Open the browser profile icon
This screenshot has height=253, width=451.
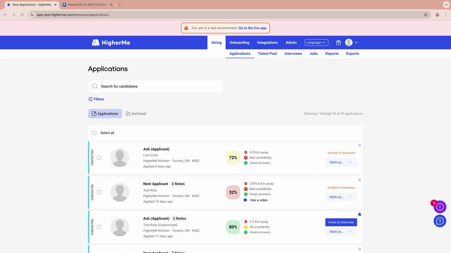point(437,15)
